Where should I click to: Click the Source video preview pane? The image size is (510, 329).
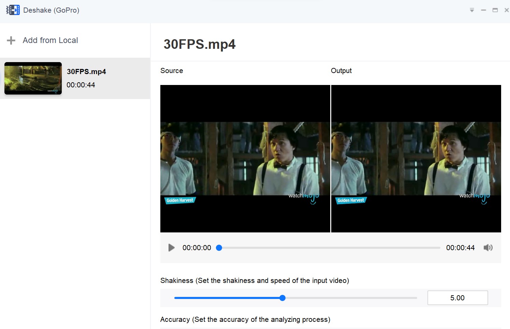245,159
